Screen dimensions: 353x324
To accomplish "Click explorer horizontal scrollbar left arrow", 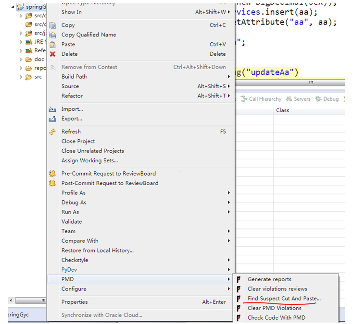I will tap(11, 300).
